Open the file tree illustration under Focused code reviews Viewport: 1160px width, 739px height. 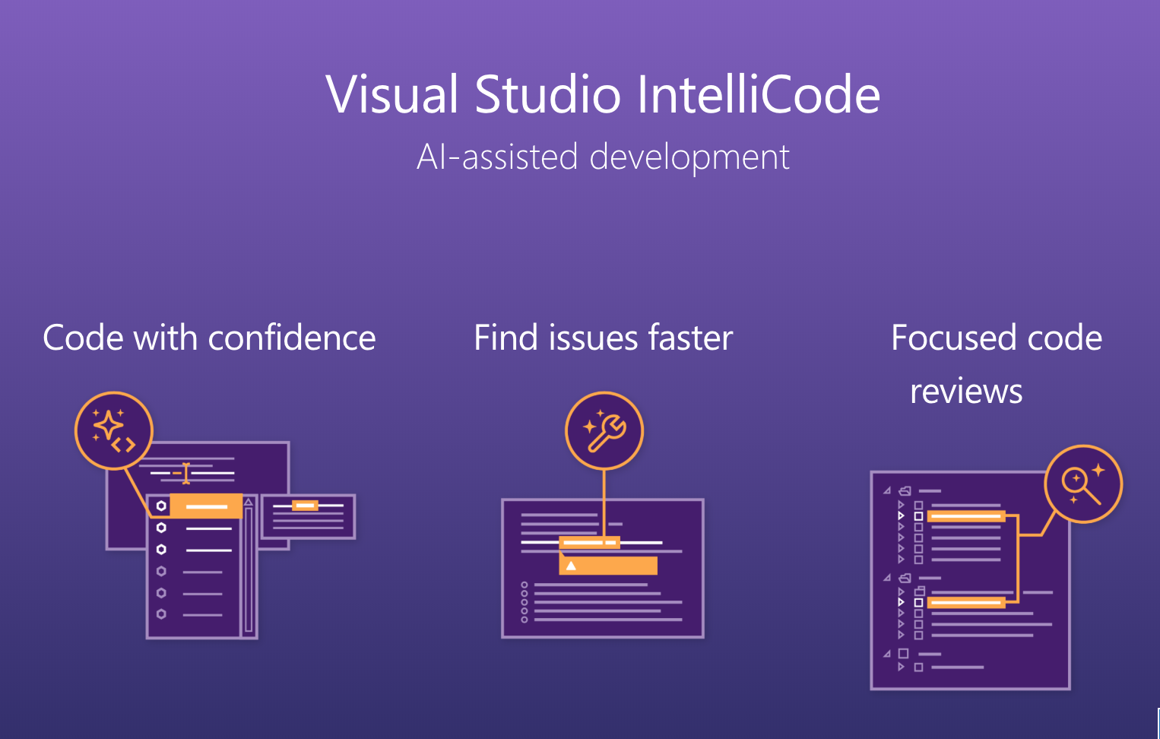point(970,580)
